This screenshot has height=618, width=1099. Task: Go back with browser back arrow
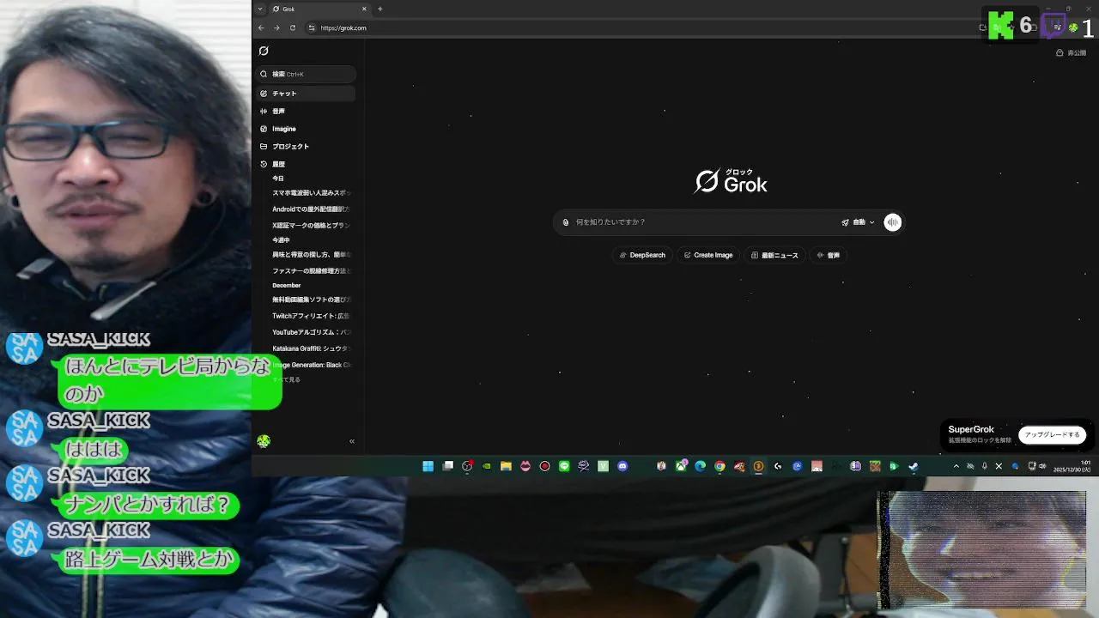click(x=261, y=27)
